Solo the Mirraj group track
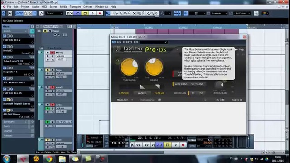 pyautogui.click(x=53, y=53)
